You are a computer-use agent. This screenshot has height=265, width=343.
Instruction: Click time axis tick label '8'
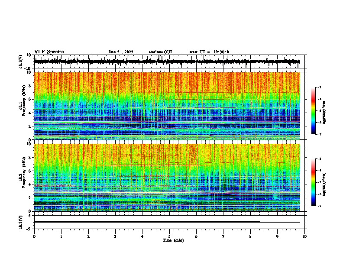pos(250,236)
